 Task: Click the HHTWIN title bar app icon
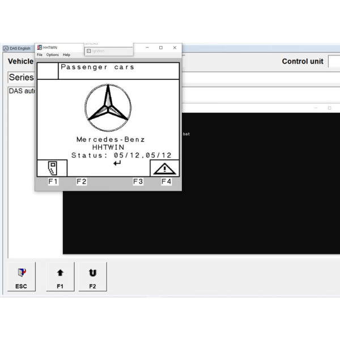point(40,48)
